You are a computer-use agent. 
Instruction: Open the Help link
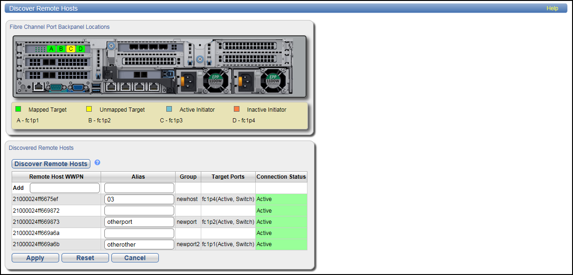tap(552, 8)
